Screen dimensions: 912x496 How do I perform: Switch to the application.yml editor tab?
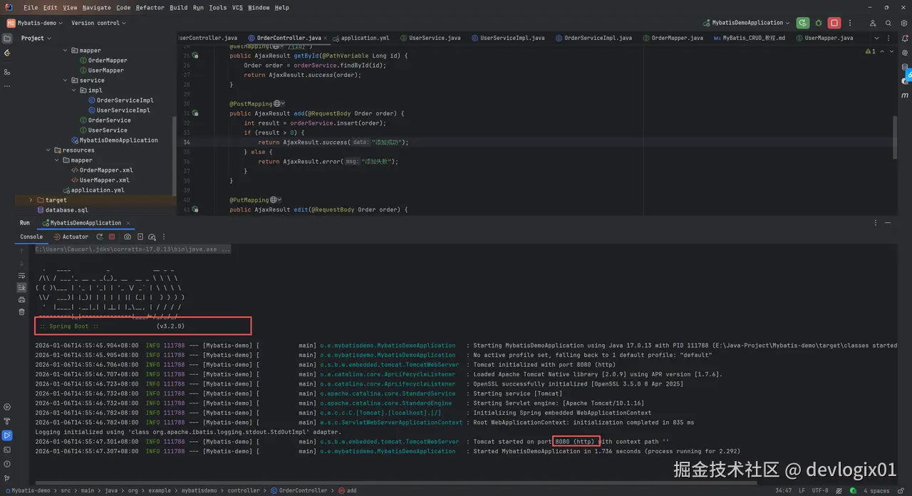[x=361, y=38]
